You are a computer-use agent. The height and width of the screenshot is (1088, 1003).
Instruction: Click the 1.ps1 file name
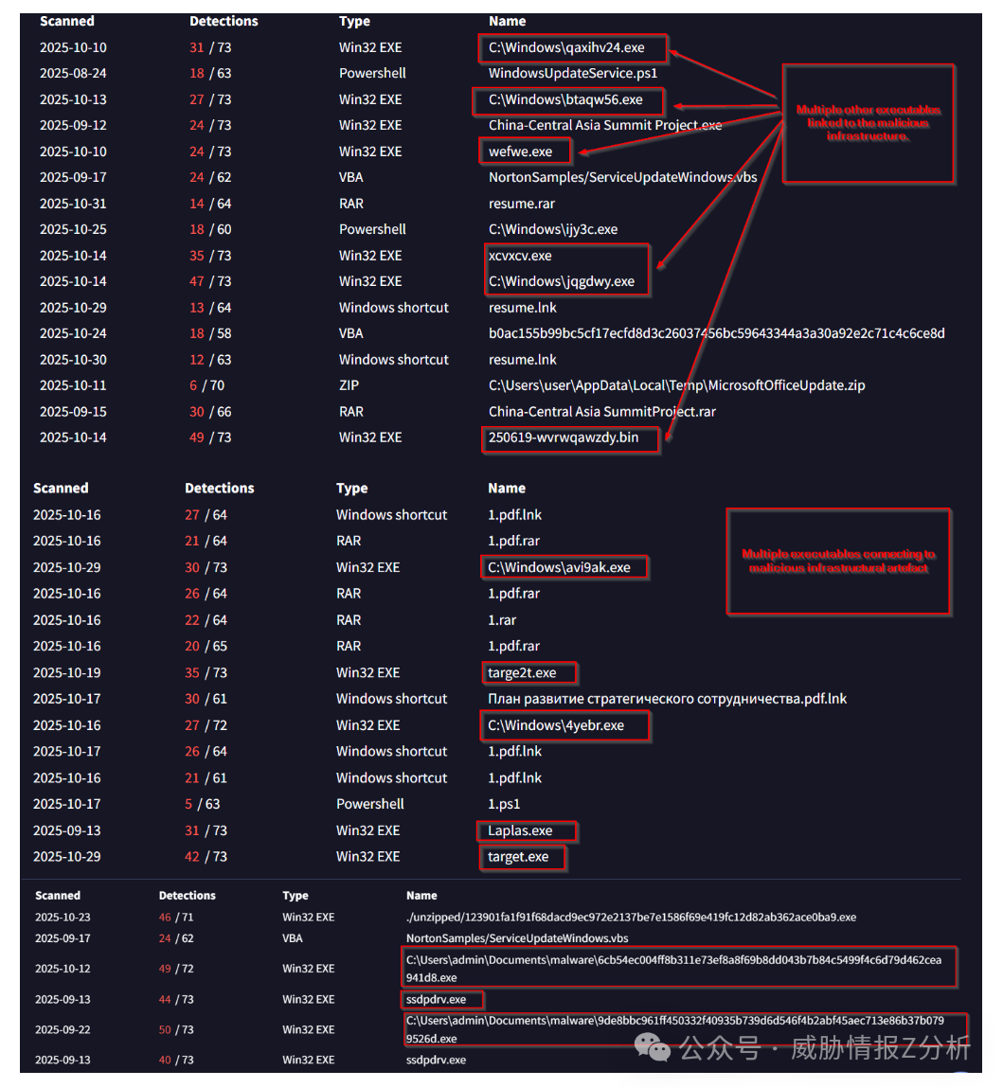(504, 804)
